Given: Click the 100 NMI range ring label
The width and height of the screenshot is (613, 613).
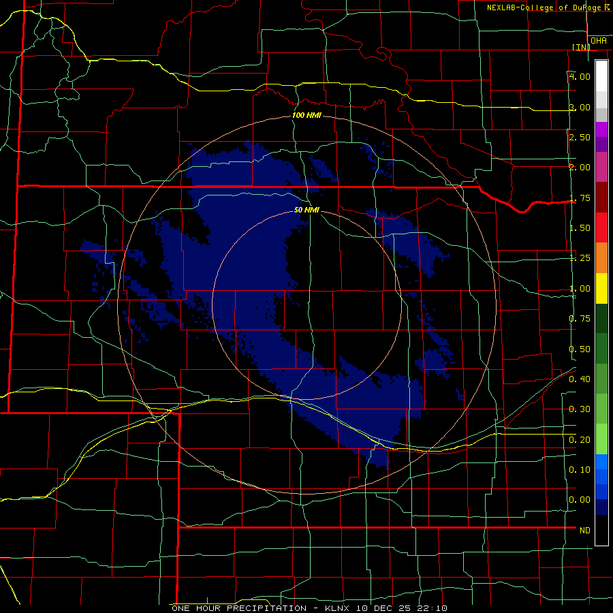Looking at the screenshot, I should click(306, 115).
